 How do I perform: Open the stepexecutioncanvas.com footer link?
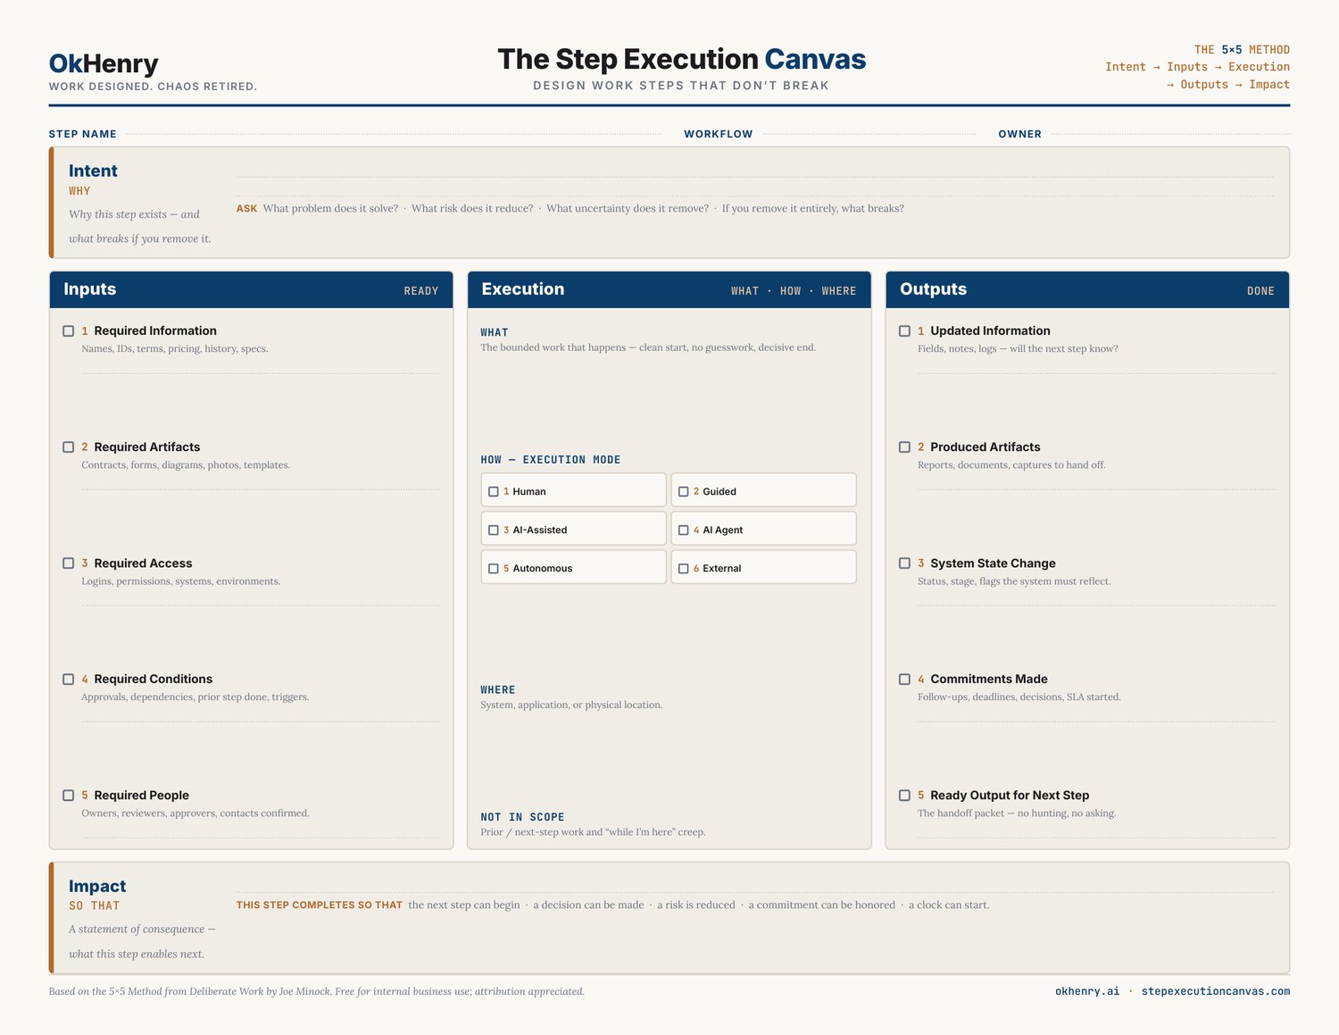pos(1216,991)
